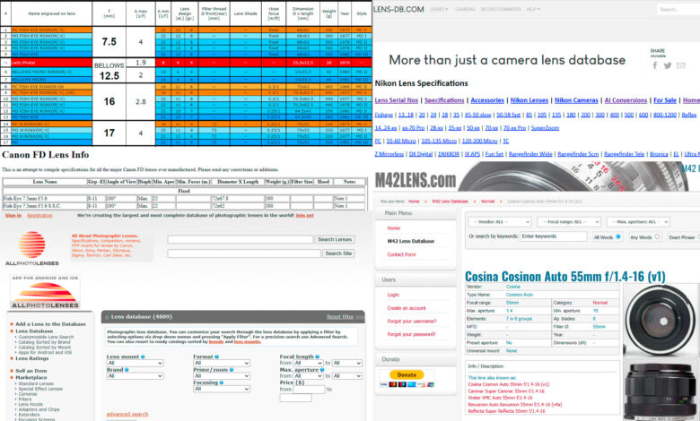The height and width of the screenshot is (421, 700).
Task: Click the Twitter share icon
Action: click(667, 65)
